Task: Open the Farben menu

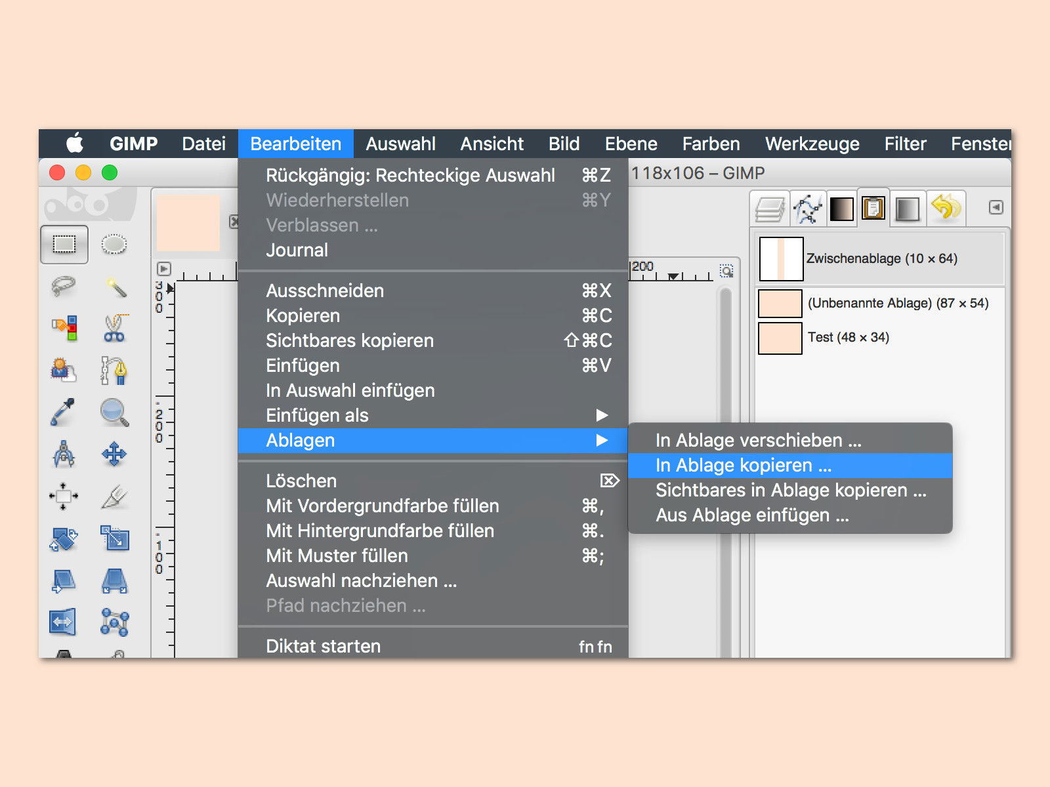Action: (711, 144)
